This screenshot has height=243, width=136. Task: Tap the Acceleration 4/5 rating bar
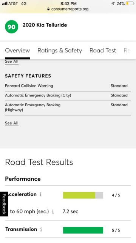[x=83, y=195]
